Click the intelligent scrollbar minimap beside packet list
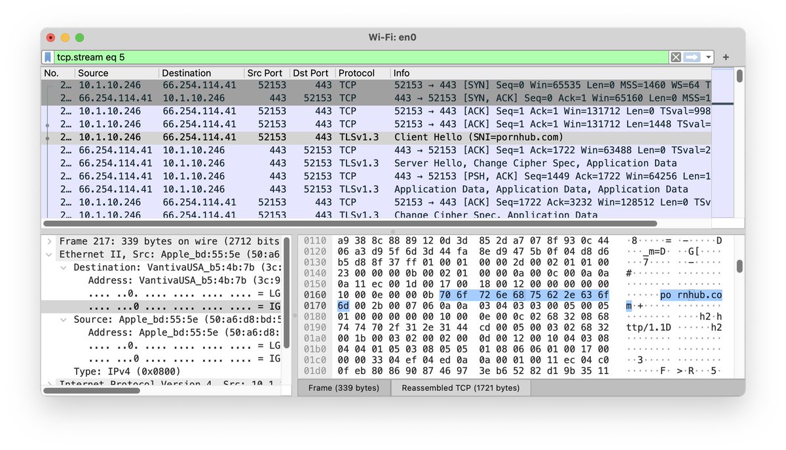This screenshot has width=786, height=450. coord(722,143)
